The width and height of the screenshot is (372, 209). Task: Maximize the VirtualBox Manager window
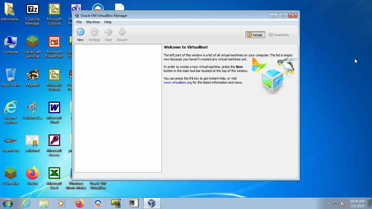[x=283, y=16]
